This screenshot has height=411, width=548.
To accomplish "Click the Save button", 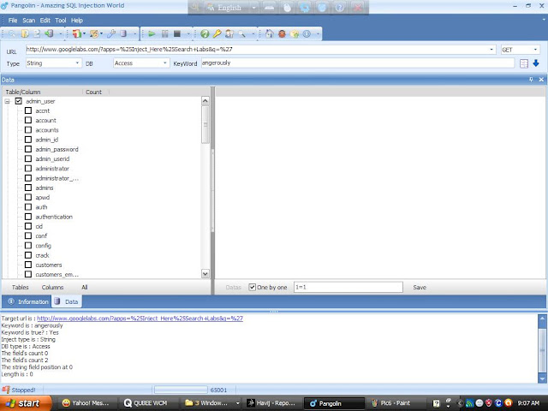I will (x=420, y=288).
